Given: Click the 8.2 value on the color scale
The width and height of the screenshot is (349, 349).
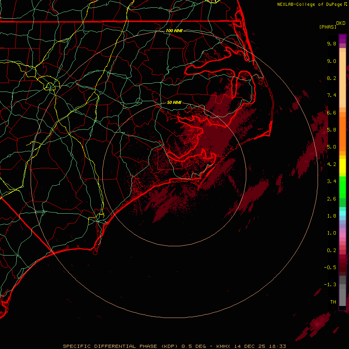Looking at the screenshot, I should (332, 78).
